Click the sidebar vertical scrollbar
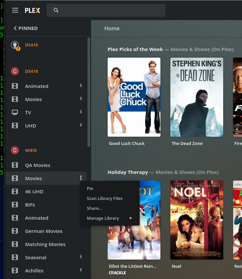Screen dimensions: 242x279 (89, 92)
